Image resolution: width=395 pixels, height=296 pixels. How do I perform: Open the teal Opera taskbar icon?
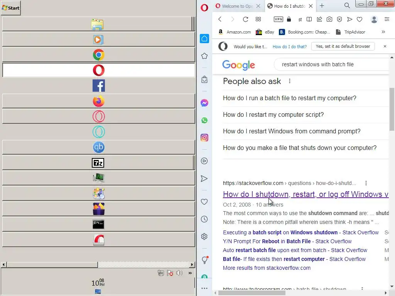[x=98, y=132]
